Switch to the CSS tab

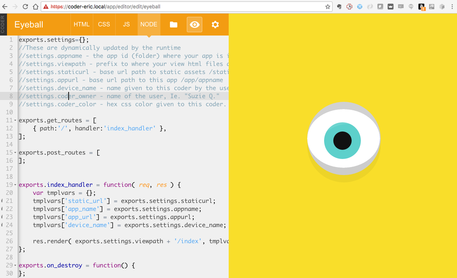point(104,24)
